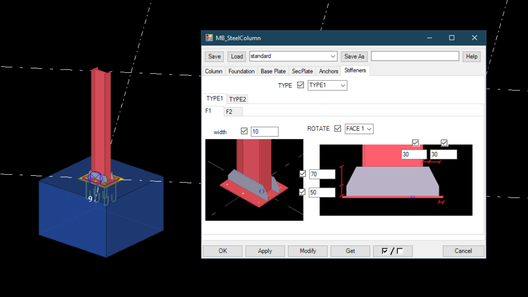Toggle the width checkbox
This screenshot has width=528, height=297.
pos(244,131)
